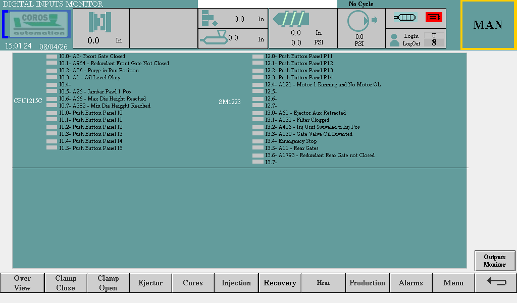
Task: Click the injection unit carriage icon
Action: 214,38
